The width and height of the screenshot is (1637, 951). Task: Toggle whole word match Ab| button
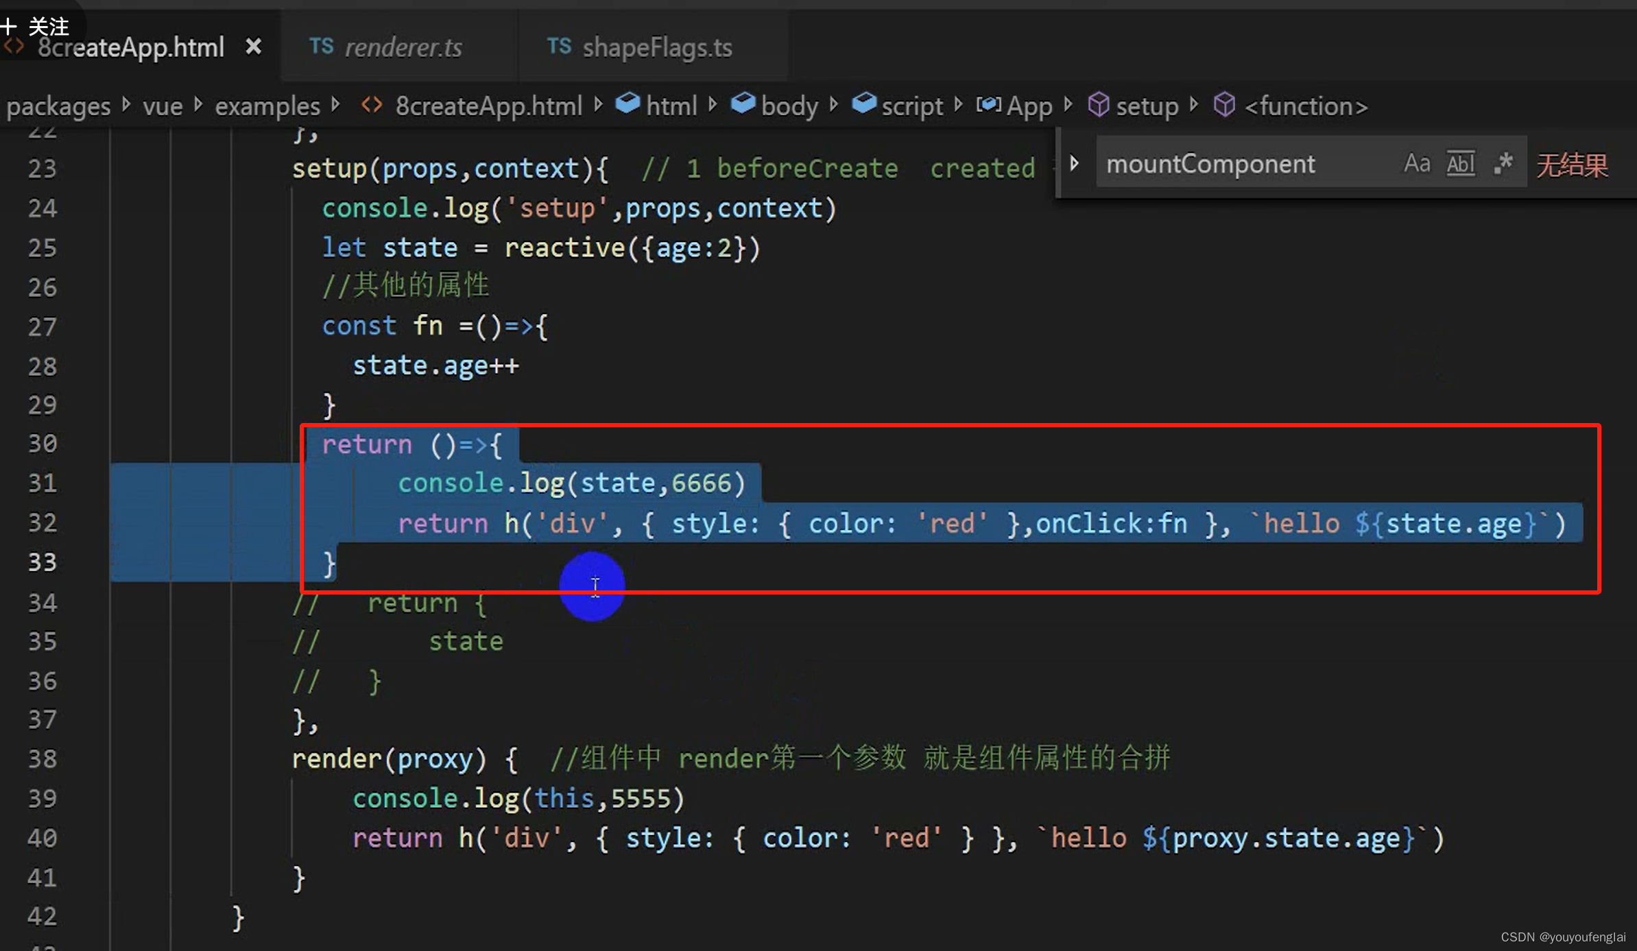(1458, 164)
